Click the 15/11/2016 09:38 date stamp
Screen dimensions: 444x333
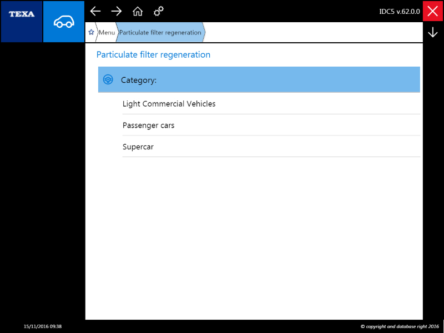[x=43, y=326]
